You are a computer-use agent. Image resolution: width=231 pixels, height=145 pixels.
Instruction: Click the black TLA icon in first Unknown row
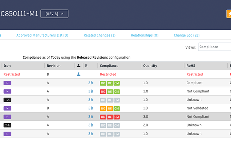point(8,100)
